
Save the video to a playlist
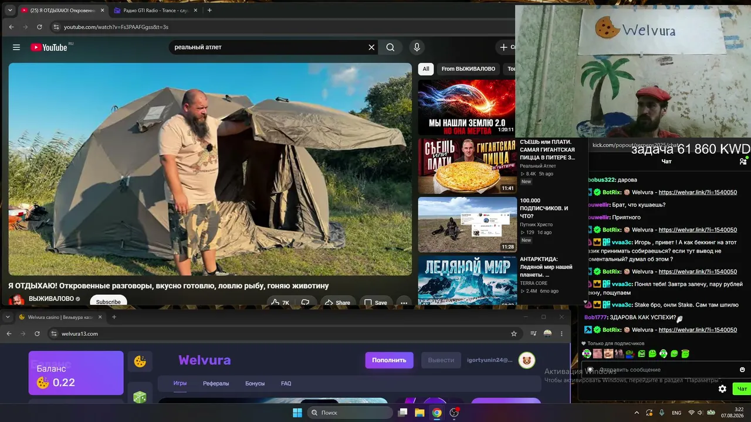pos(375,302)
